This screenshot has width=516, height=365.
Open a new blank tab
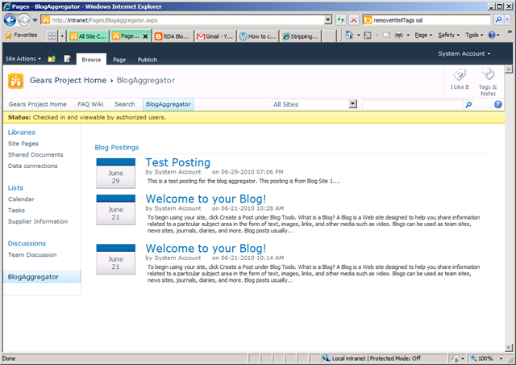(329, 36)
